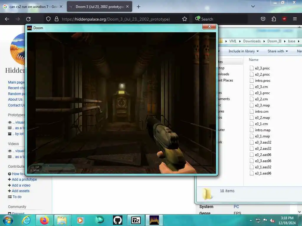Open the teal round taskbar app icon
Viewport: 302px width, 226px height.
(x=100, y=220)
